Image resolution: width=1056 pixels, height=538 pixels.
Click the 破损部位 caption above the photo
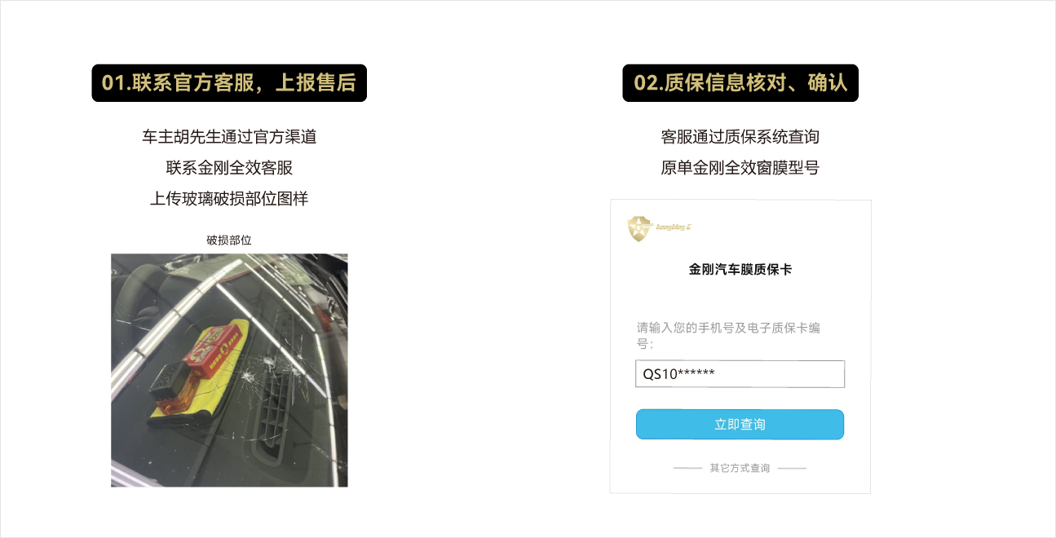(229, 240)
